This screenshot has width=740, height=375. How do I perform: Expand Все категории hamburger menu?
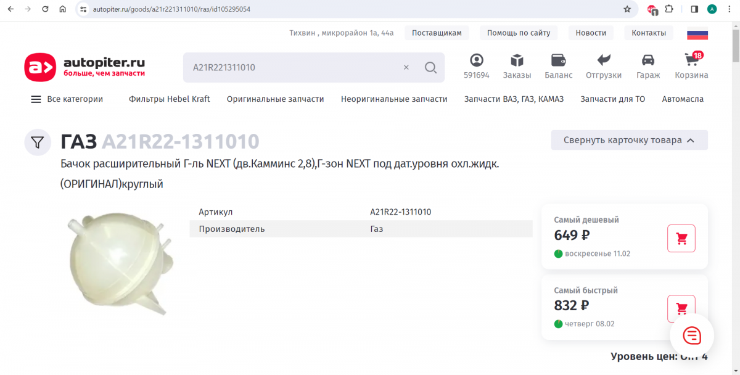pyautogui.click(x=67, y=99)
